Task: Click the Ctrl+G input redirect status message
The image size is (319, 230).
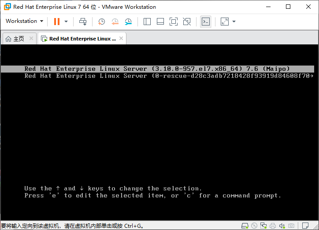Action: [72, 226]
